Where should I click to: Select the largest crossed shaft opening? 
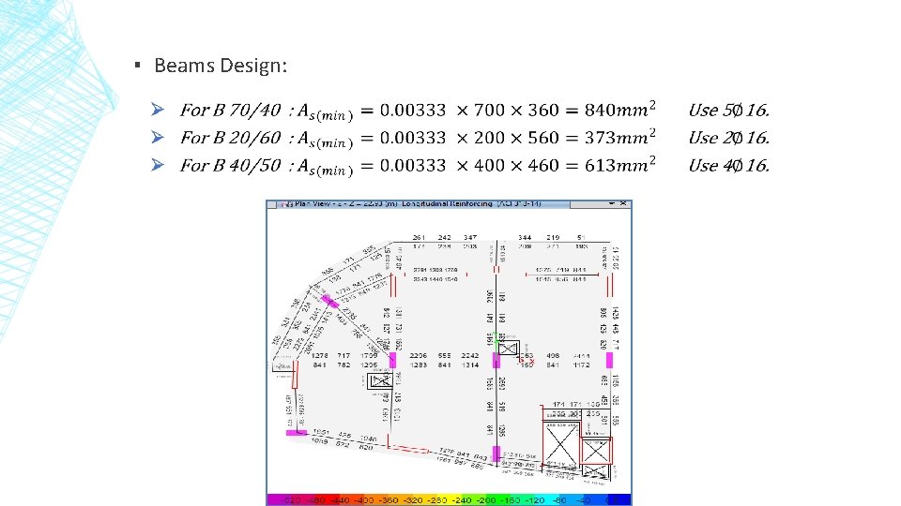(561, 443)
